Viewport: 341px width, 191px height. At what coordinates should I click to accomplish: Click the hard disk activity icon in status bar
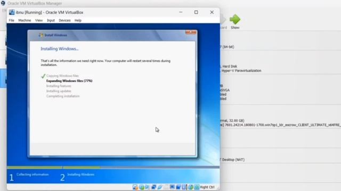coord(135,187)
